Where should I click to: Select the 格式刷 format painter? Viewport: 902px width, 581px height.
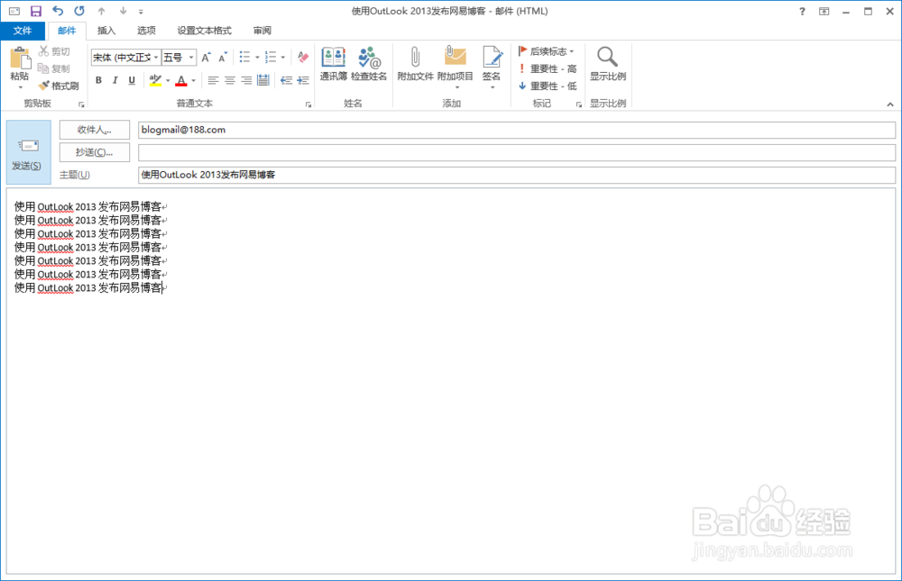click(58, 86)
